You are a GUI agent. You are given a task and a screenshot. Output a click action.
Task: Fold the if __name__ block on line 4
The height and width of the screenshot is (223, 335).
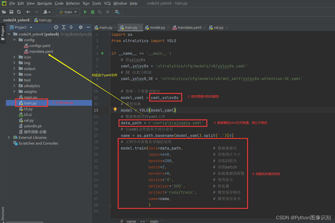tap(110, 53)
